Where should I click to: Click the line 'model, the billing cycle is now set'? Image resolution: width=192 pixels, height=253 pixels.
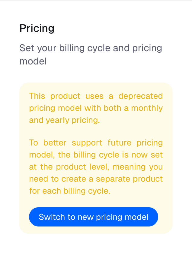click(x=96, y=155)
